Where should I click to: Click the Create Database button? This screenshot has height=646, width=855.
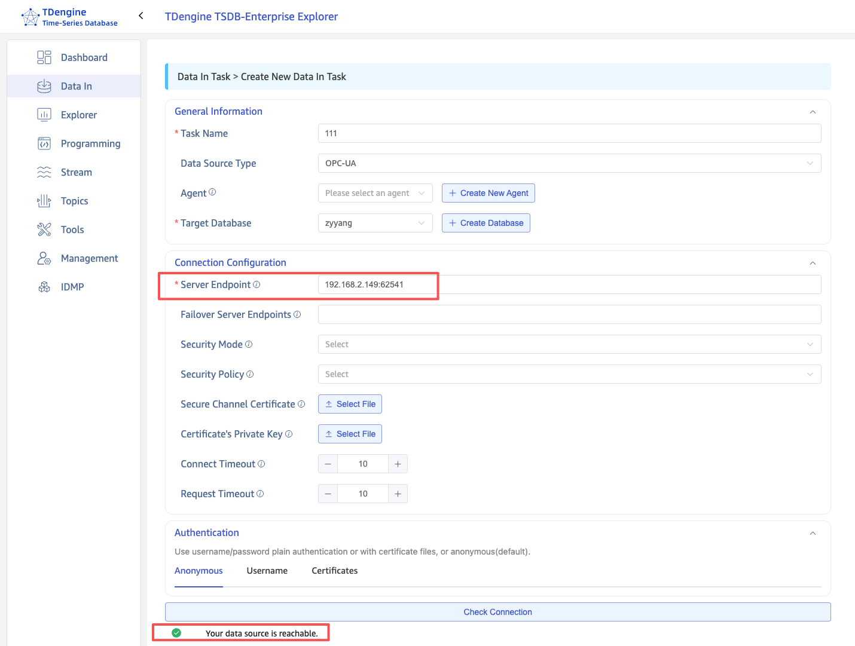click(x=486, y=223)
